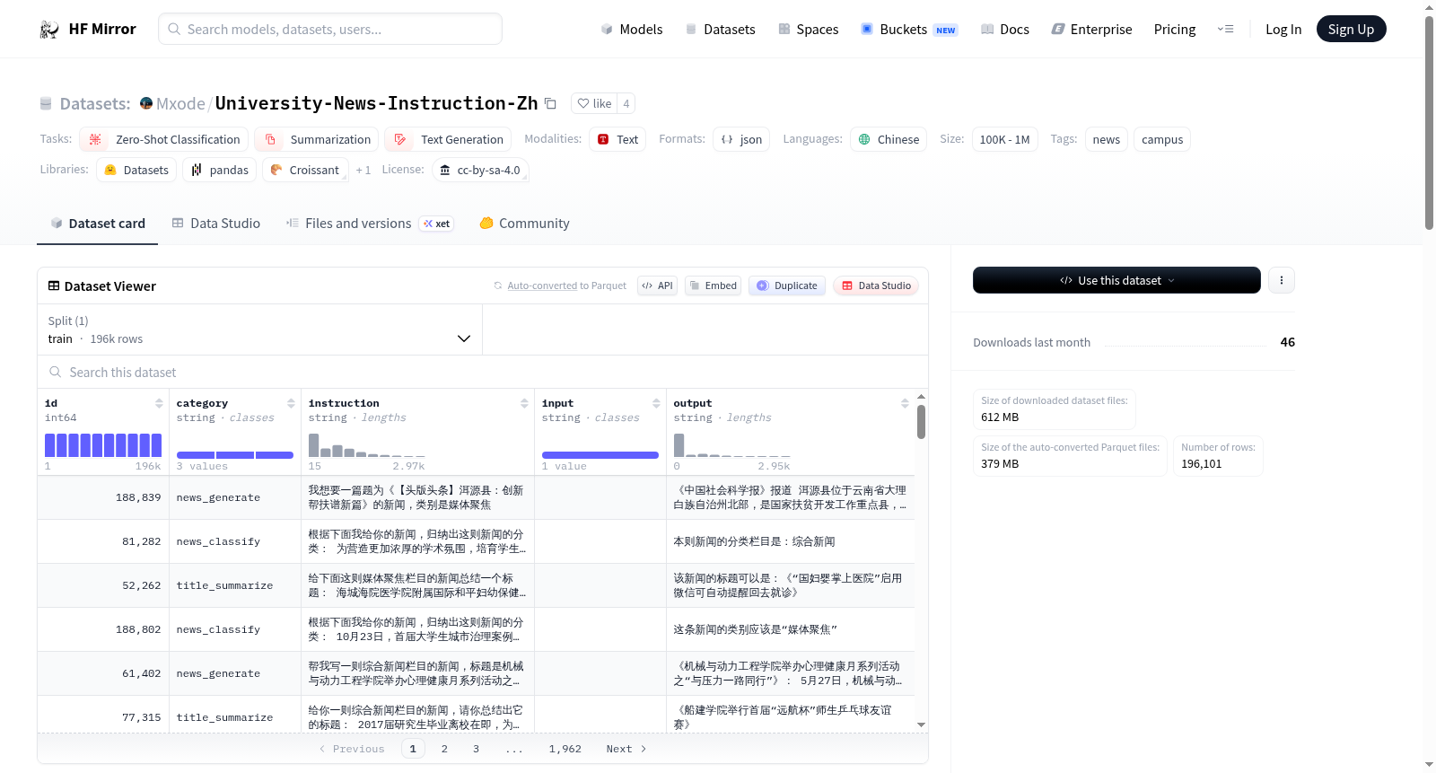Screen dimensions: 1436x773
Task: Focus the search models, datasets, users field
Action: (330, 29)
